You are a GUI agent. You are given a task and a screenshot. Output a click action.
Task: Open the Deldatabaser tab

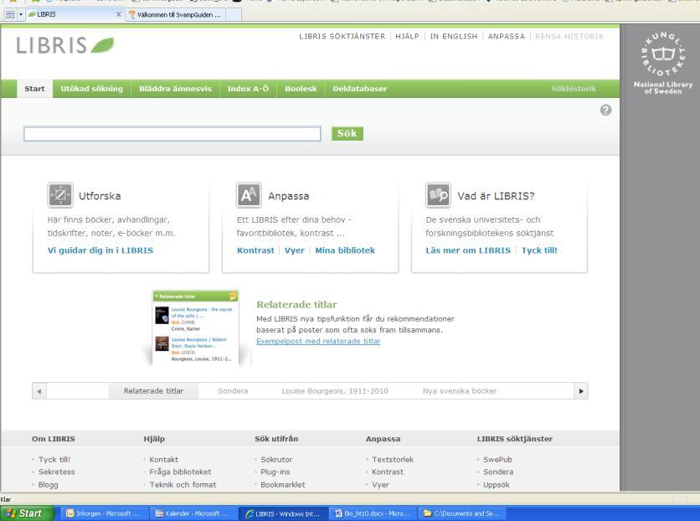tap(360, 89)
